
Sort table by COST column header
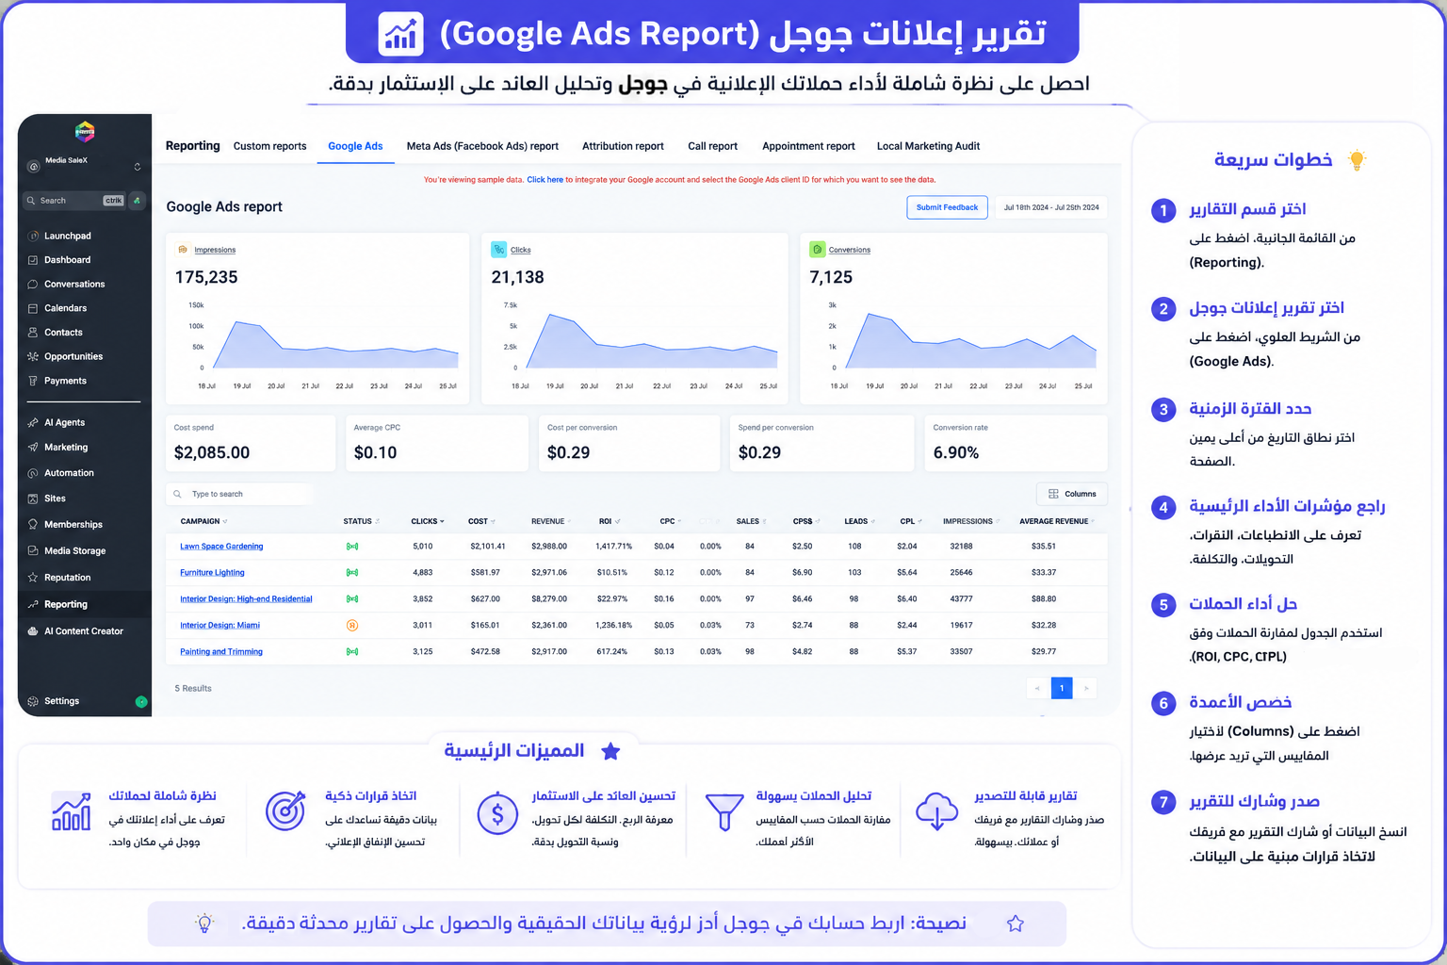481,521
